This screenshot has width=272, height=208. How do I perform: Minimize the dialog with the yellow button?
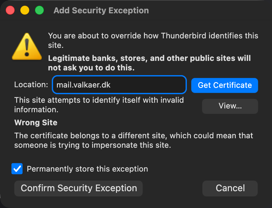click(25, 10)
